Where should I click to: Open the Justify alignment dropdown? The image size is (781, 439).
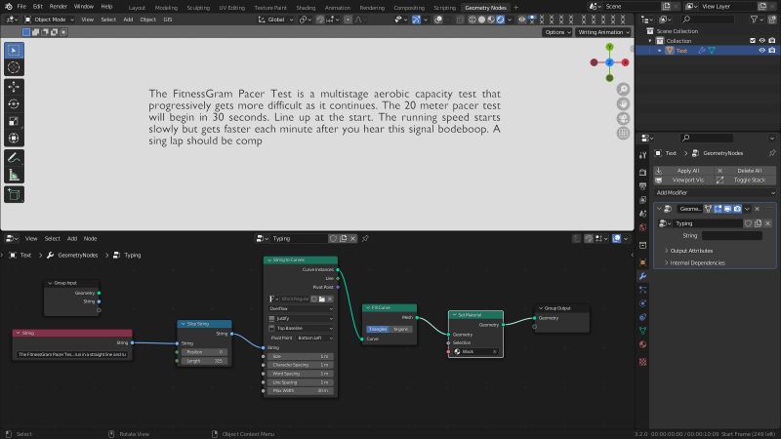301,319
